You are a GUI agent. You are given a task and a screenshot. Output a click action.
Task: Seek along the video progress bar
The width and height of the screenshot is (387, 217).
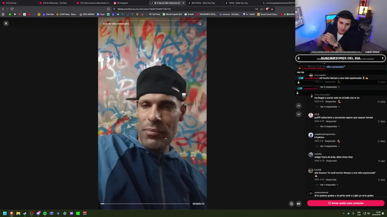[x=145, y=204]
